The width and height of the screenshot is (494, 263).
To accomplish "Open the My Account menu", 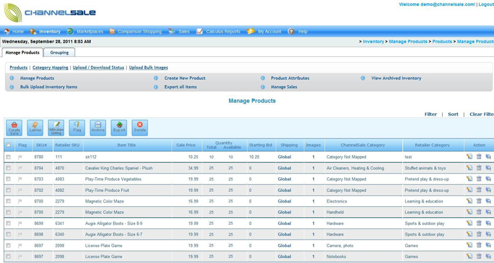I will click(269, 31).
